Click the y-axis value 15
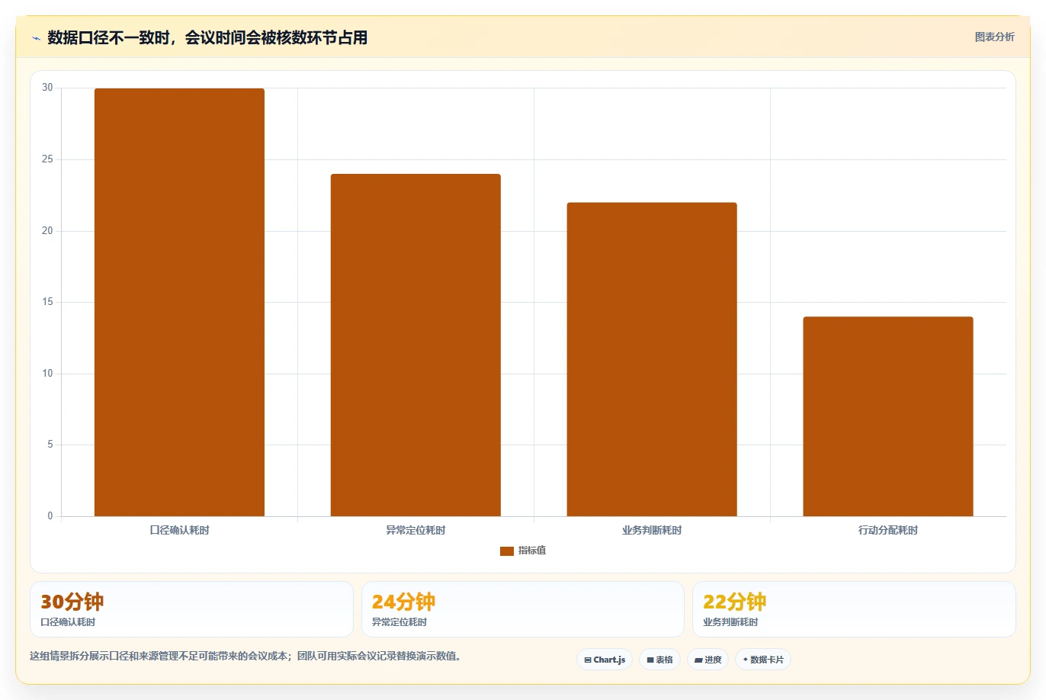Image resolution: width=1046 pixels, height=700 pixels. click(47, 302)
